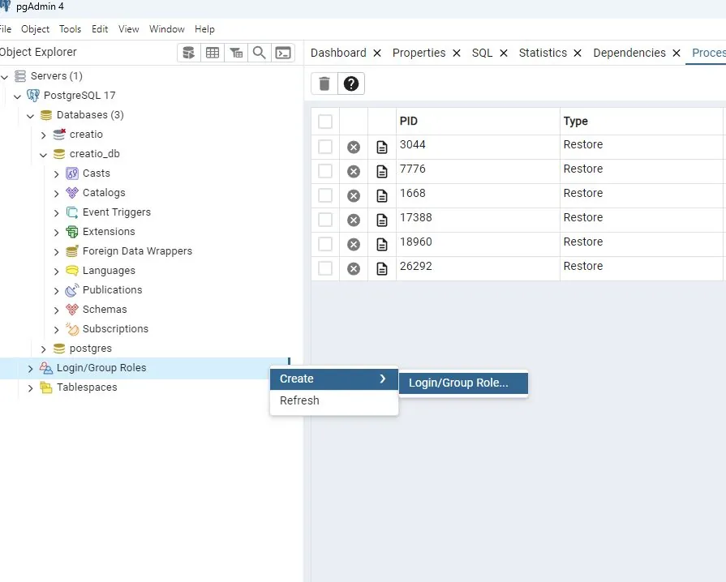
Task: Collapse the Servers (1) tree node
Action: coord(5,77)
